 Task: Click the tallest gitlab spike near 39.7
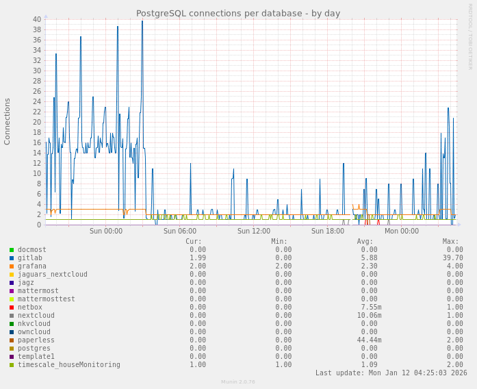142,21
